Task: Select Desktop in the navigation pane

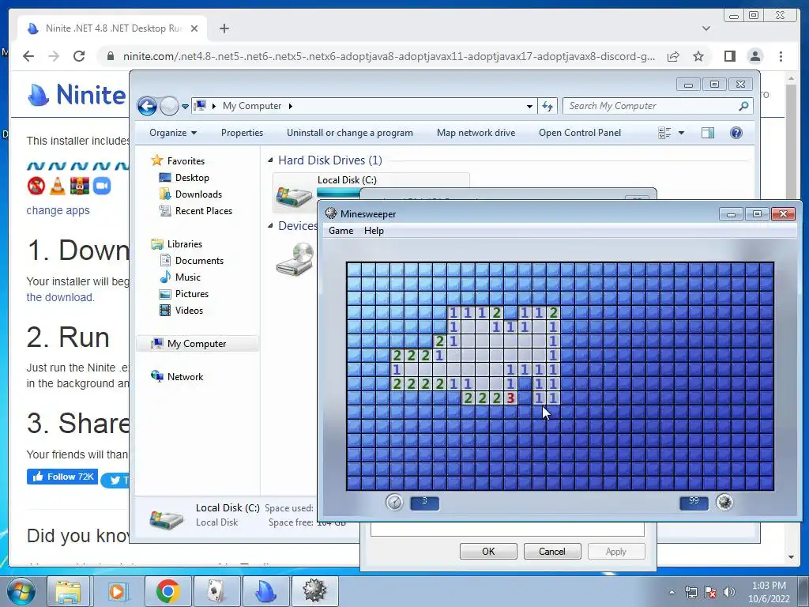Action: point(192,178)
